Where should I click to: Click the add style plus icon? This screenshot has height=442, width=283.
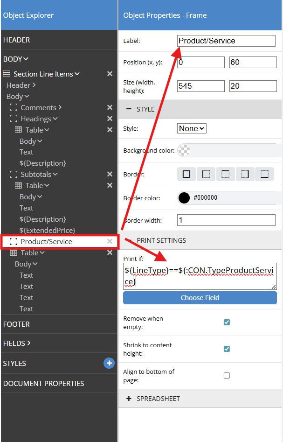click(x=109, y=363)
